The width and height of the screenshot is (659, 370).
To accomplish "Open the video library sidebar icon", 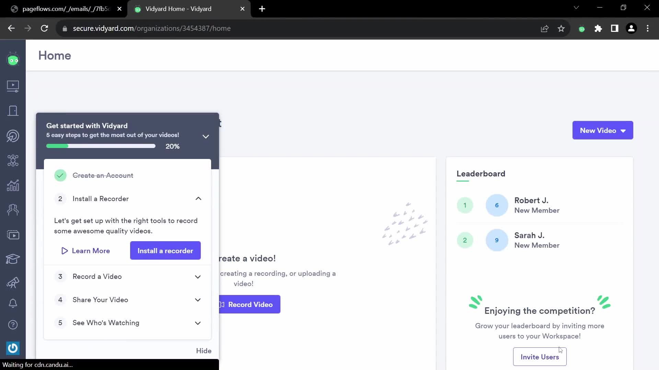I will coord(13,86).
